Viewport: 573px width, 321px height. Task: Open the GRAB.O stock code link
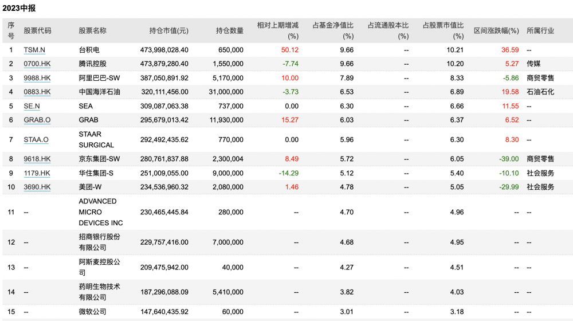37,120
